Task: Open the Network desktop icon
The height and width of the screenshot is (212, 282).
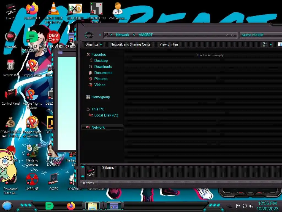Action: (x=11, y=40)
